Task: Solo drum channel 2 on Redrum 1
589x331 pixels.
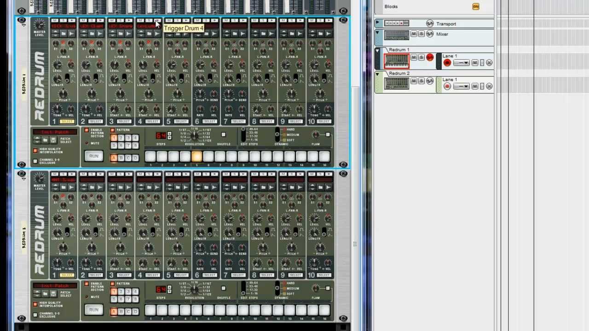Action: [x=92, y=20]
